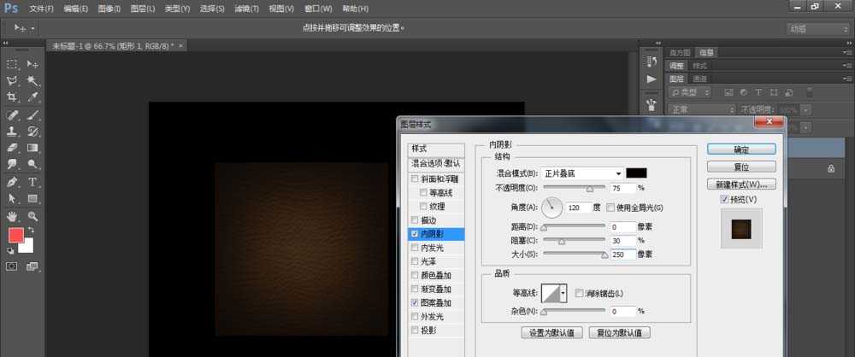The width and height of the screenshot is (855, 357).
Task: Click the 新建样式(W)... button
Action: [x=741, y=184]
